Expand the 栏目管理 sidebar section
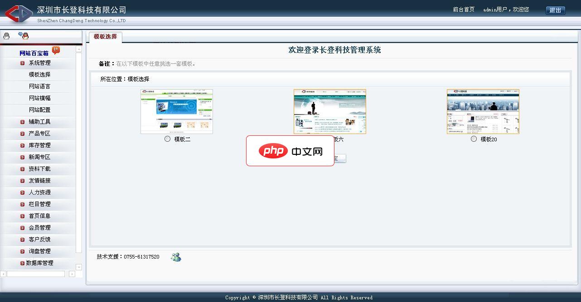This screenshot has height=302, width=581. [39, 204]
